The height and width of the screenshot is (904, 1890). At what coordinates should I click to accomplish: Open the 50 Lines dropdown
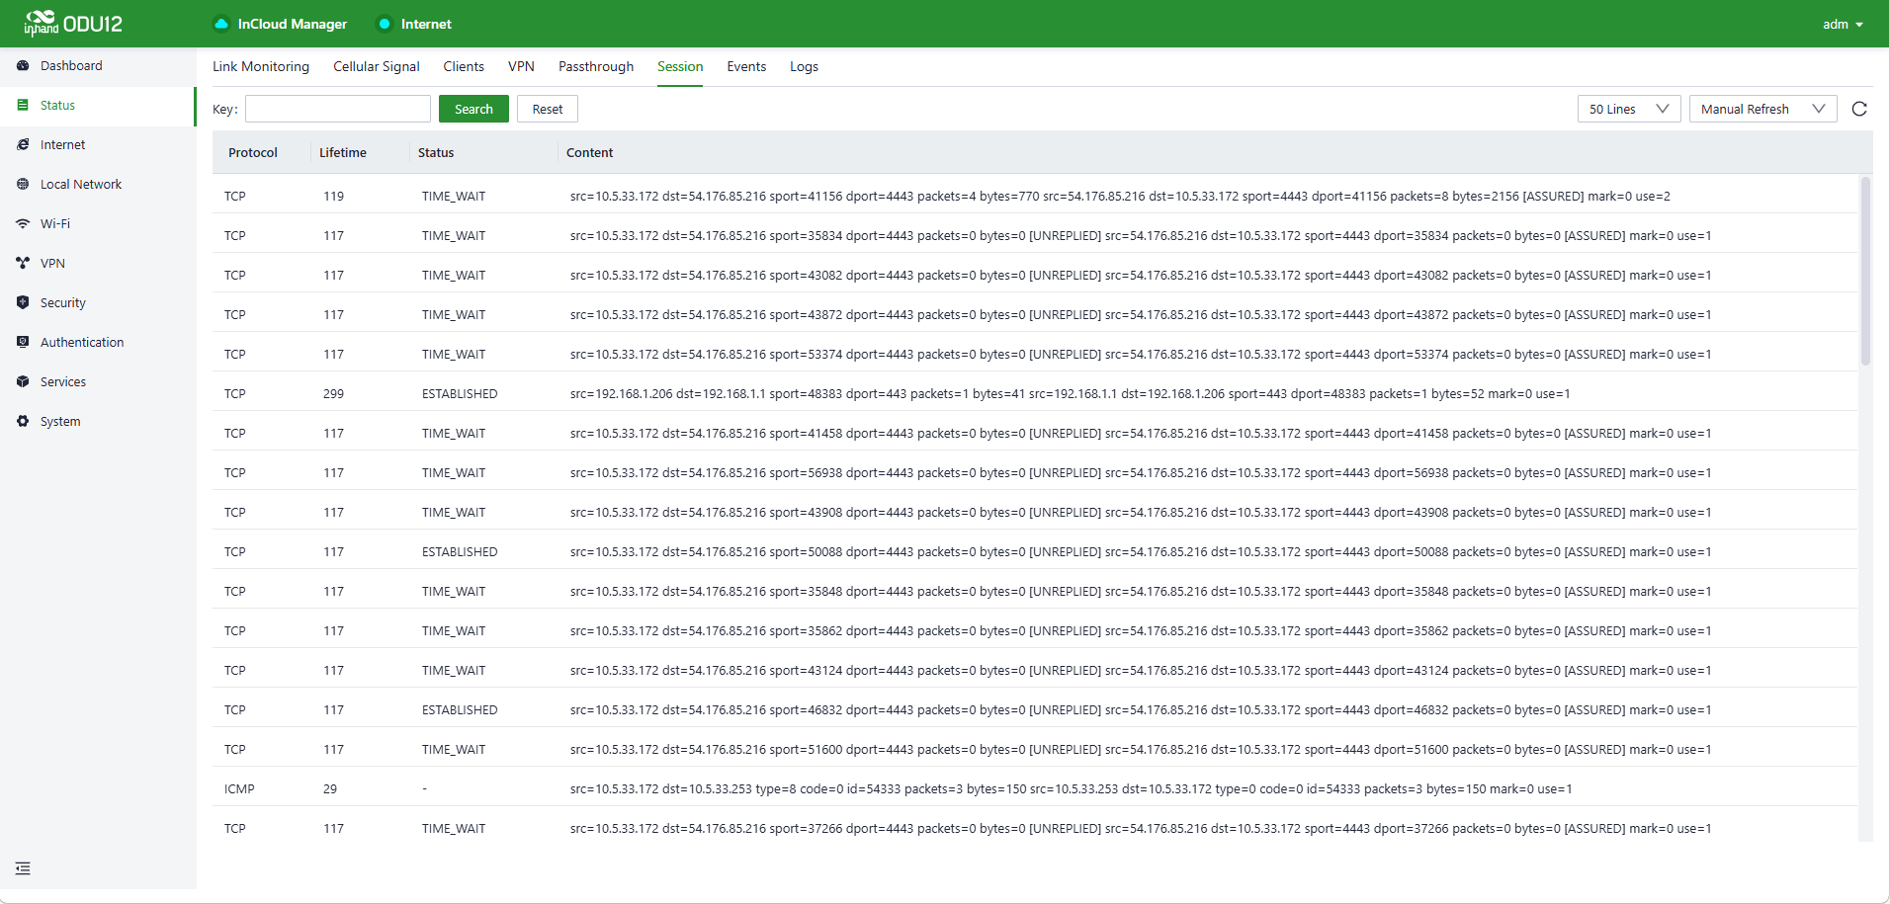coord(1628,110)
